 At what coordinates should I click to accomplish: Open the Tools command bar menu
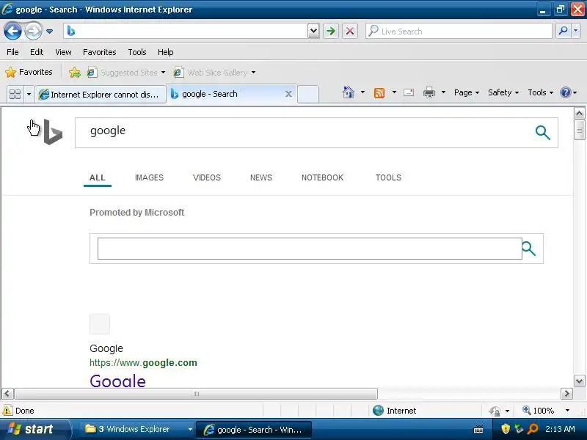(540, 92)
